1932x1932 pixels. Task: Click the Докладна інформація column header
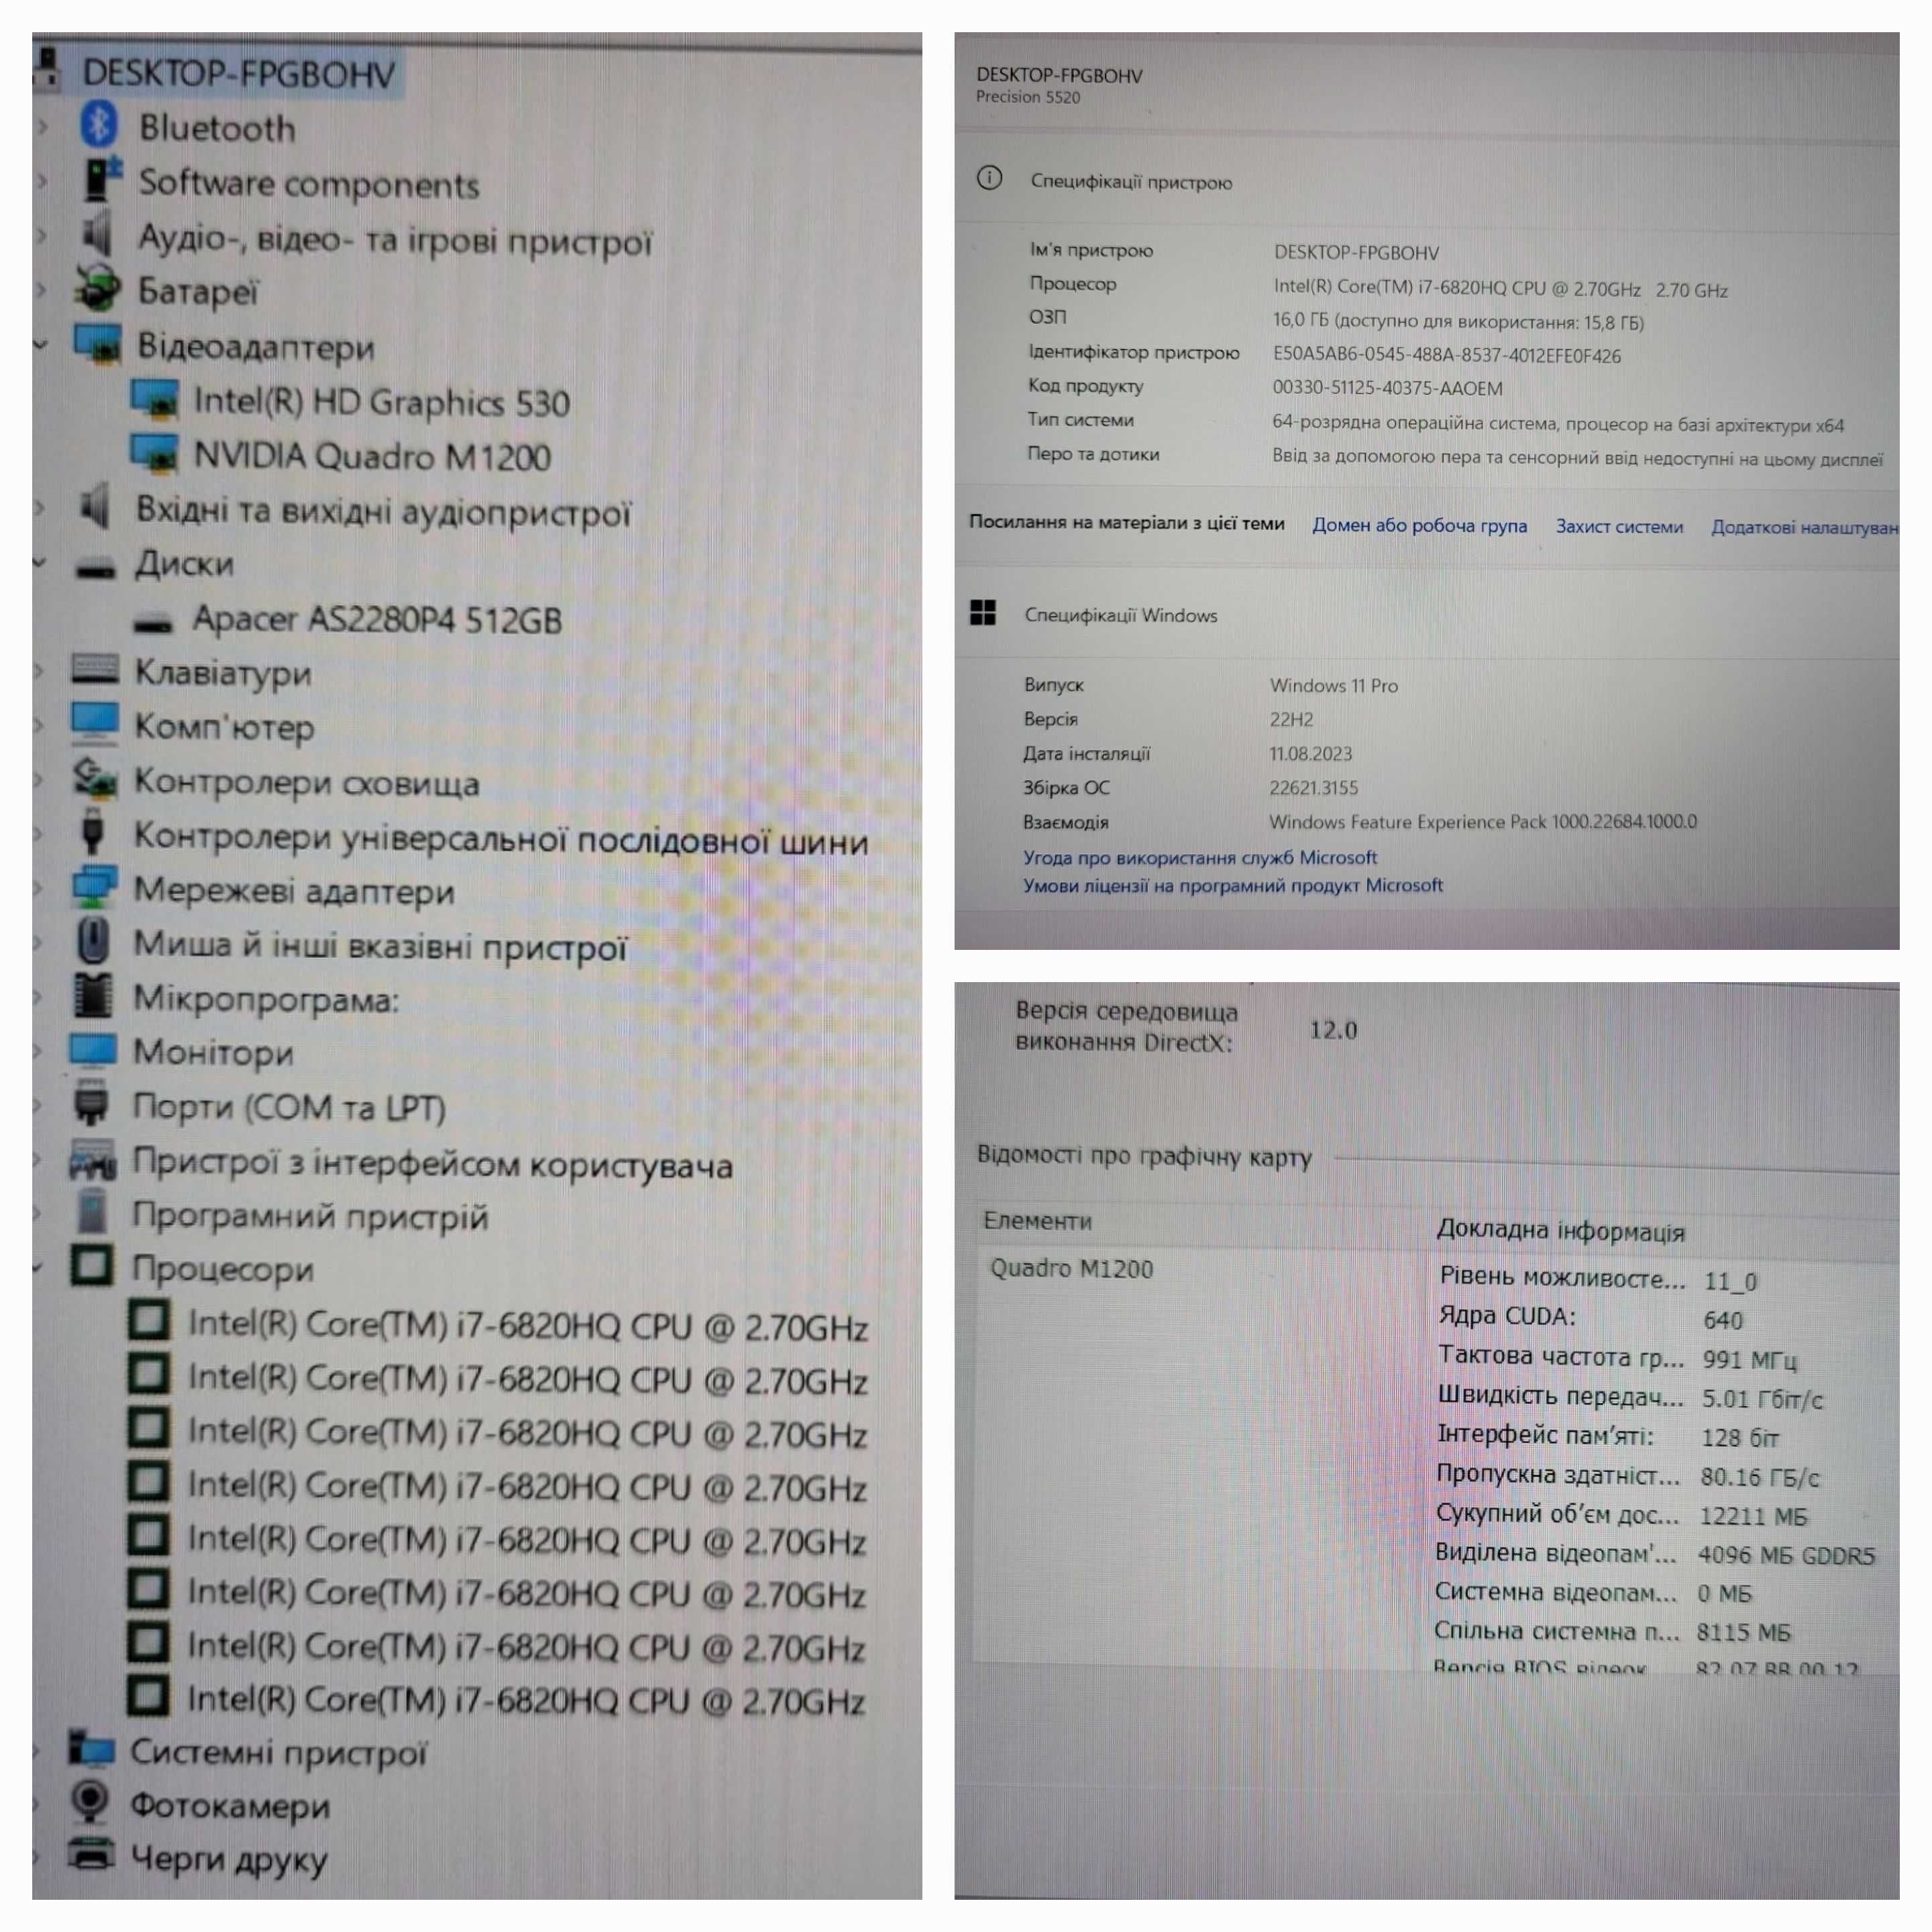pyautogui.click(x=1560, y=1230)
